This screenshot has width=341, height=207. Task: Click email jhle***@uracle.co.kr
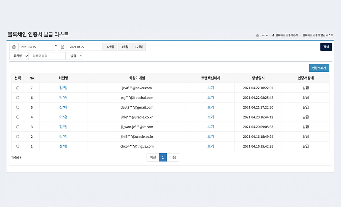point(137,117)
